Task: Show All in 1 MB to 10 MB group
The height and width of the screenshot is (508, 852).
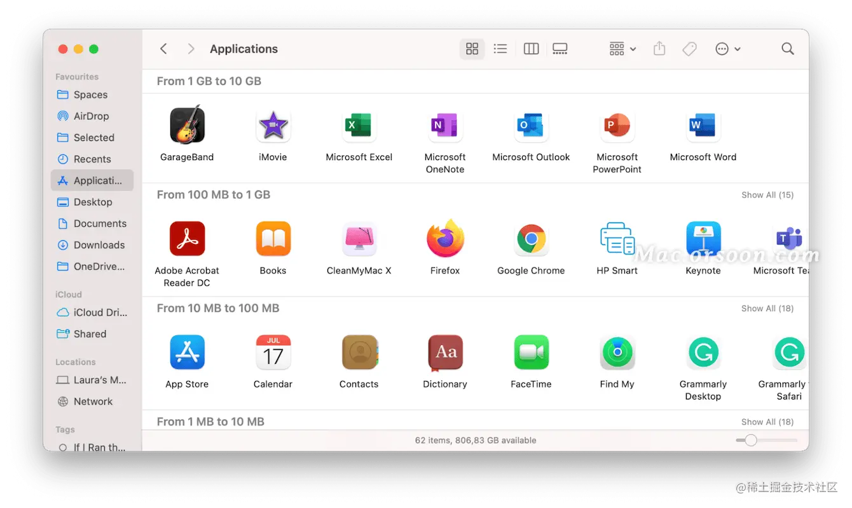Action: click(767, 422)
